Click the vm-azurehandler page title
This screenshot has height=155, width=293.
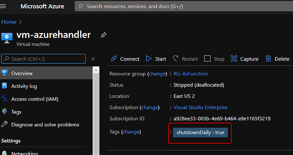(x=53, y=35)
